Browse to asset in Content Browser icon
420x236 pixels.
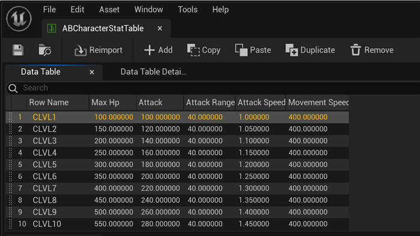click(x=45, y=50)
